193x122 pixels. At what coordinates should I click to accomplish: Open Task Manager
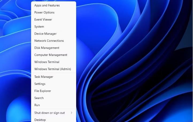click(54, 77)
